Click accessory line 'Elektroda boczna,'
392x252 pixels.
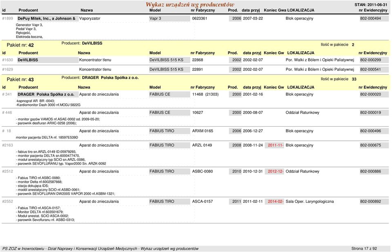coord(29,37)
